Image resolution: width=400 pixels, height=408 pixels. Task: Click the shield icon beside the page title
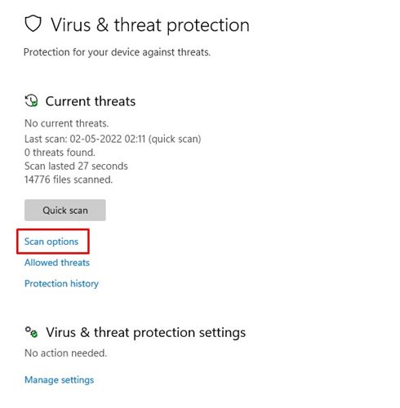[x=33, y=24]
